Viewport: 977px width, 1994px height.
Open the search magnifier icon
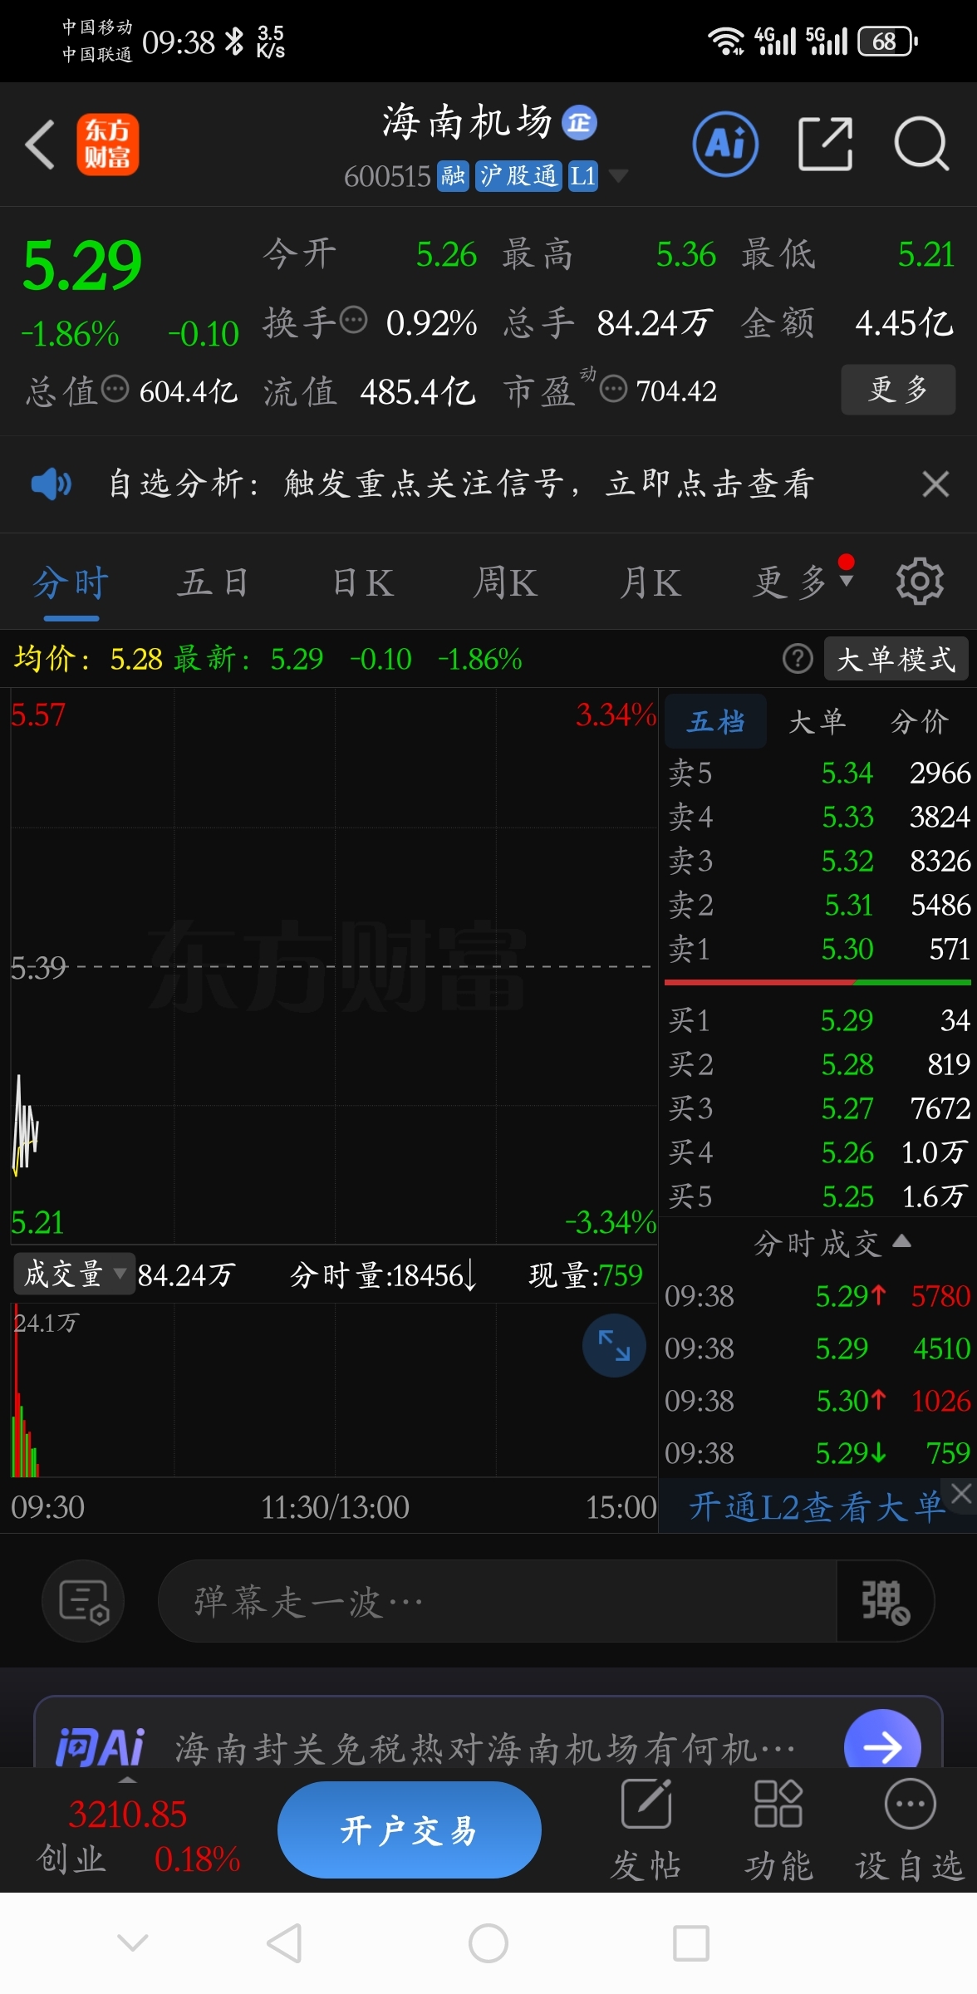[x=921, y=145]
